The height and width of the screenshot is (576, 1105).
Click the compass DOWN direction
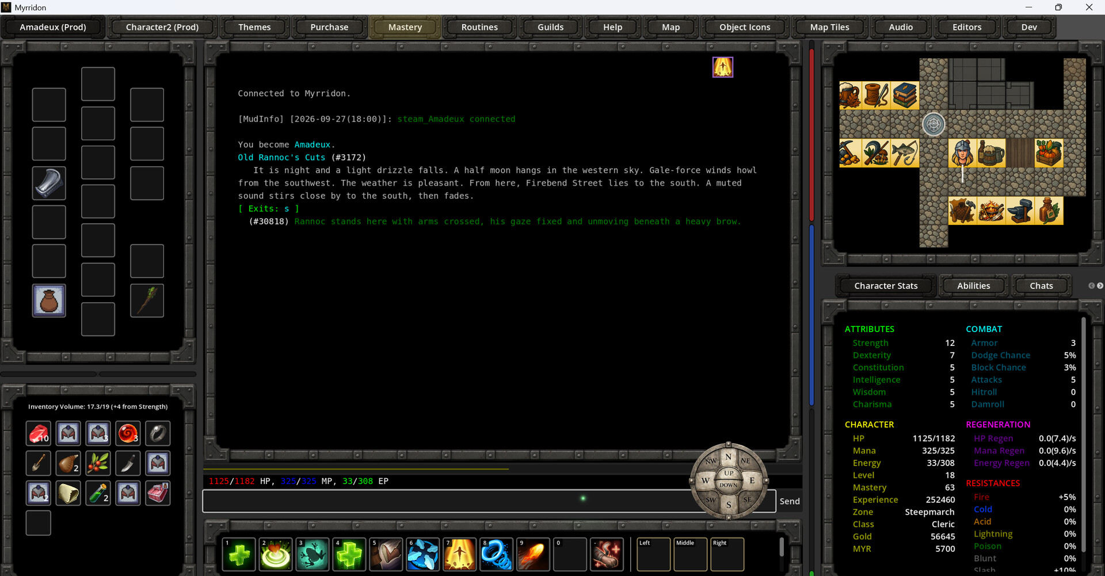(728, 485)
